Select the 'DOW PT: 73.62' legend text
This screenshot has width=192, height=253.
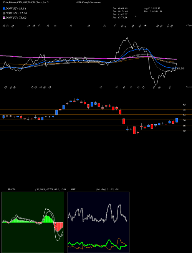point(16,18)
